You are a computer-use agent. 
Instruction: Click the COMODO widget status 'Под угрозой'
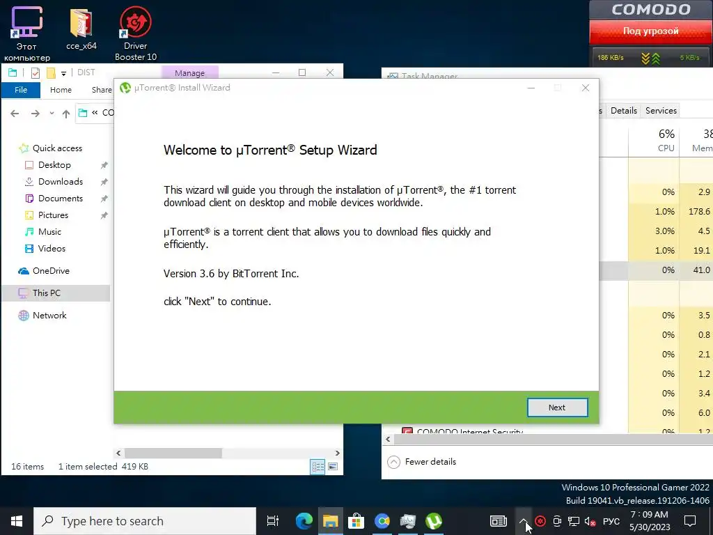pyautogui.click(x=651, y=31)
